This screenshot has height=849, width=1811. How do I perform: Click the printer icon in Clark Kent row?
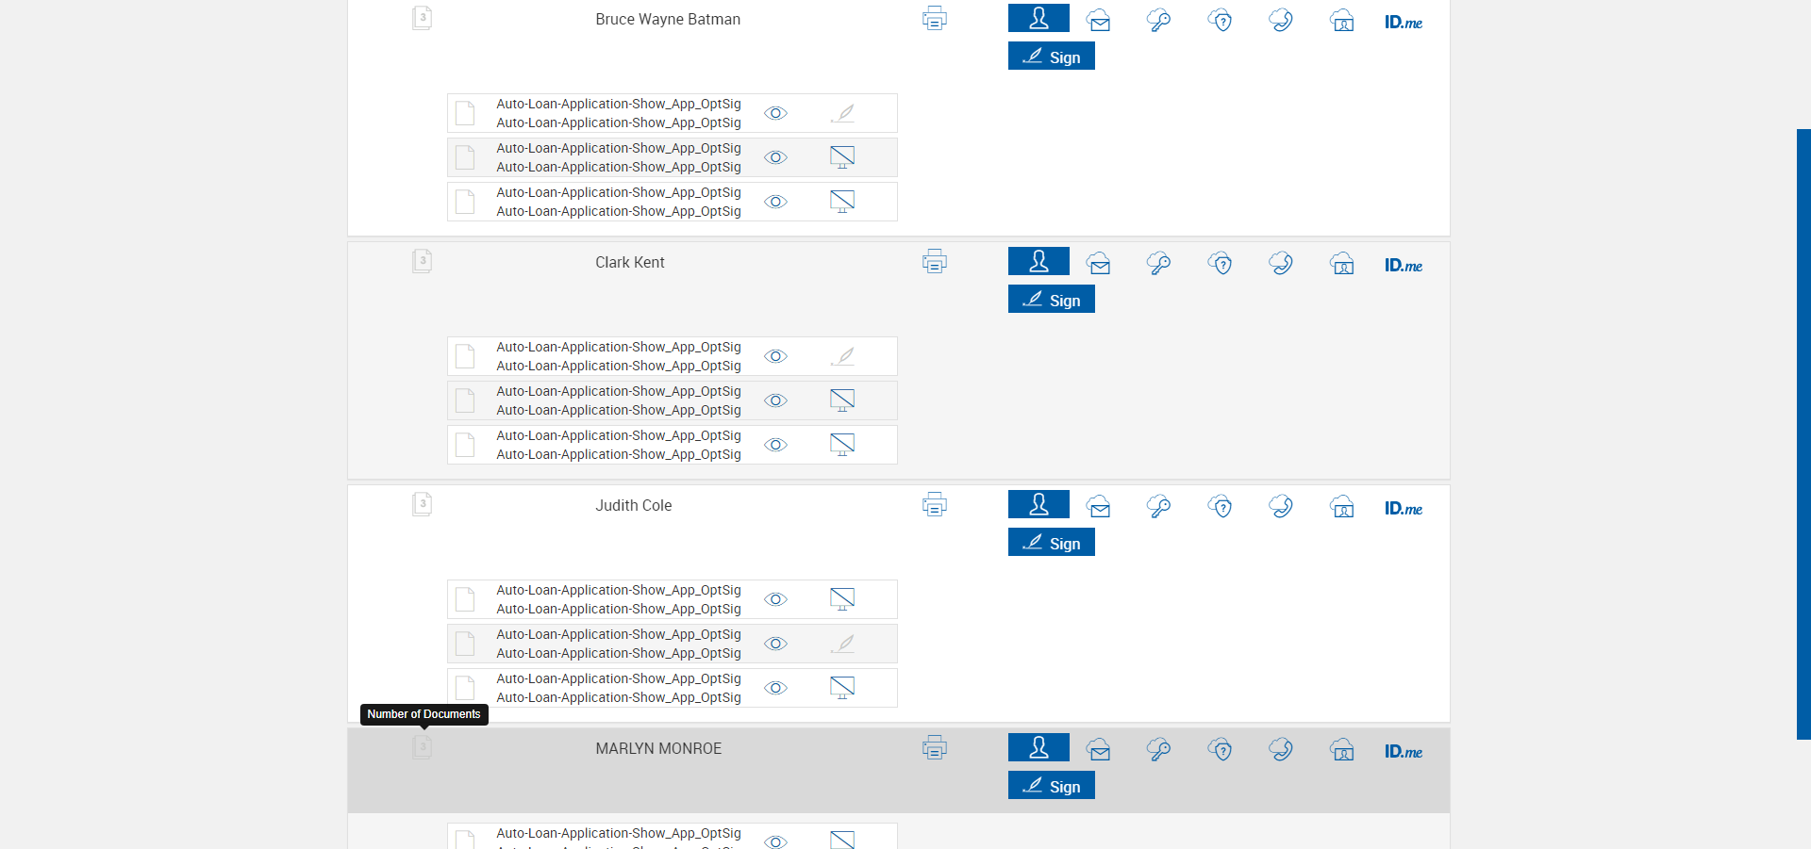pos(934,262)
